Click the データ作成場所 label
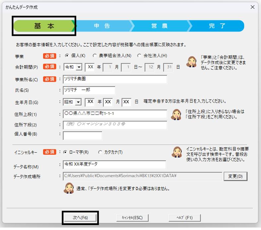The image size is (261, 230). (27, 177)
